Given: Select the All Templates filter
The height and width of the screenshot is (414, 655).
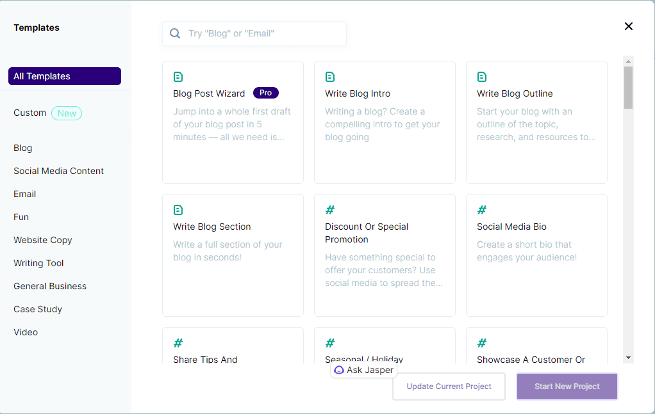Looking at the screenshot, I should (64, 76).
